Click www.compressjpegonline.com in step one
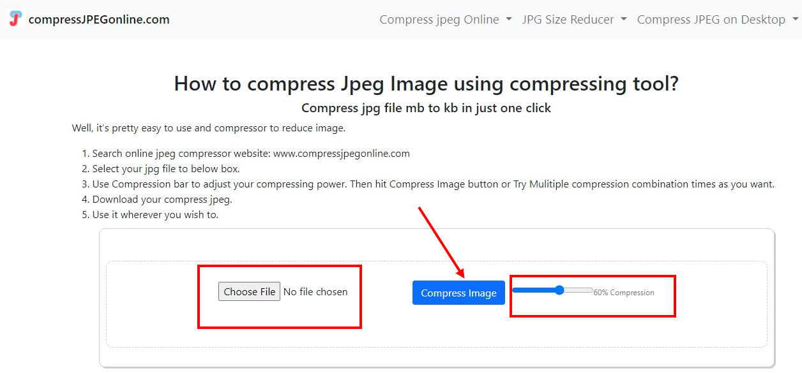 [341, 154]
